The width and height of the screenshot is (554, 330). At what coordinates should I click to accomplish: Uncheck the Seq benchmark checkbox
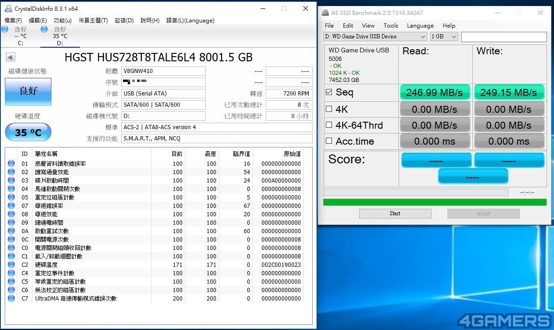point(329,92)
